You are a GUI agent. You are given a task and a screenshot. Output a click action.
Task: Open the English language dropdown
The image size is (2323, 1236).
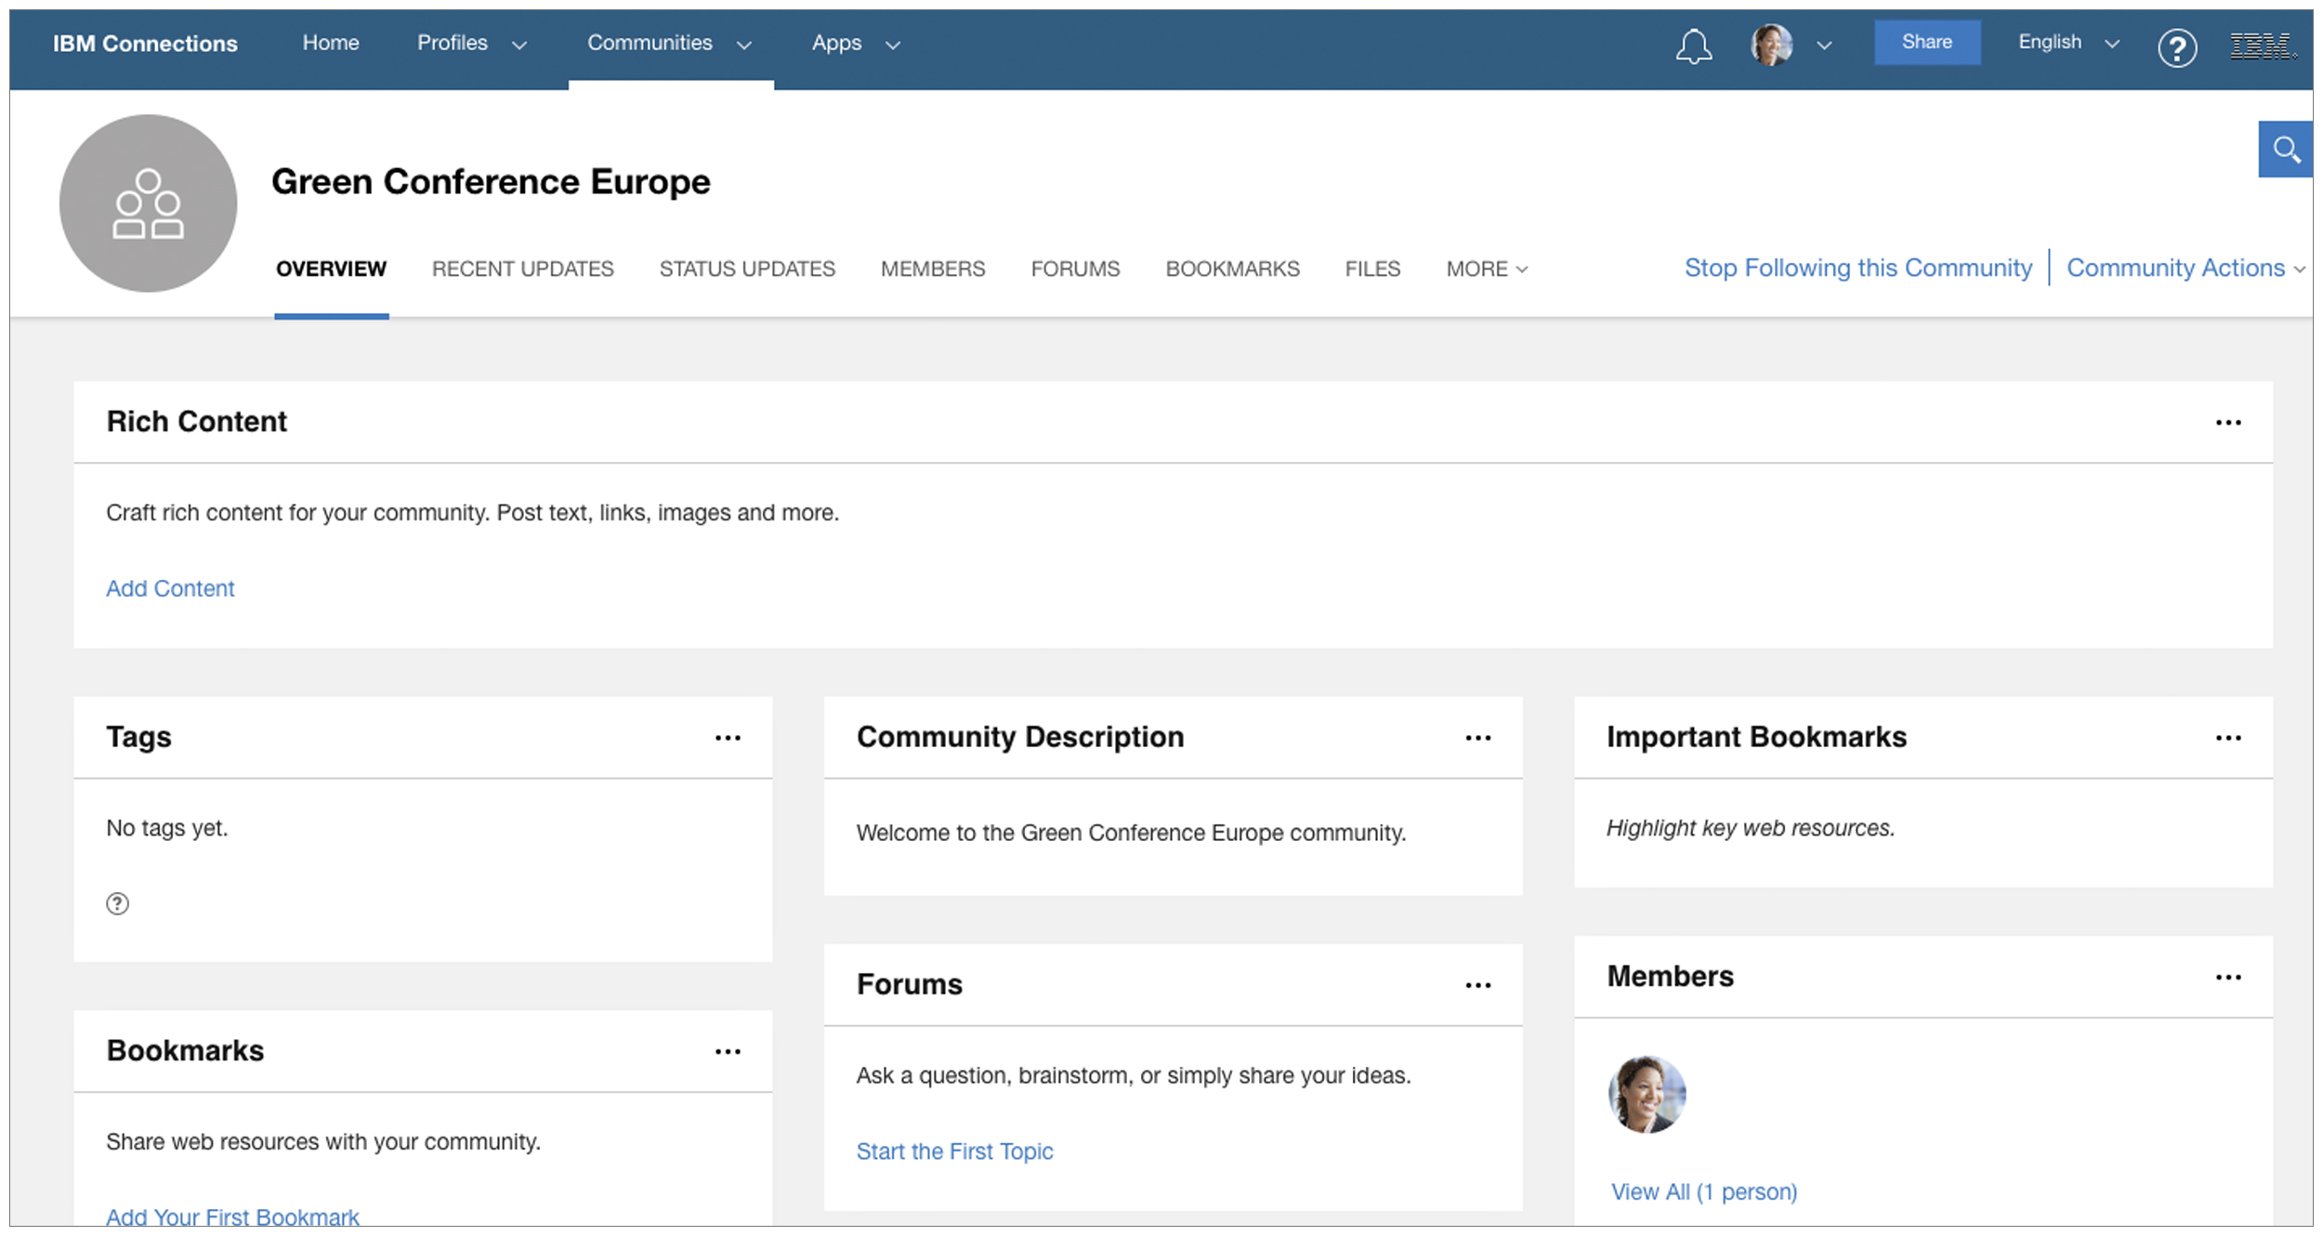[x=2067, y=43]
